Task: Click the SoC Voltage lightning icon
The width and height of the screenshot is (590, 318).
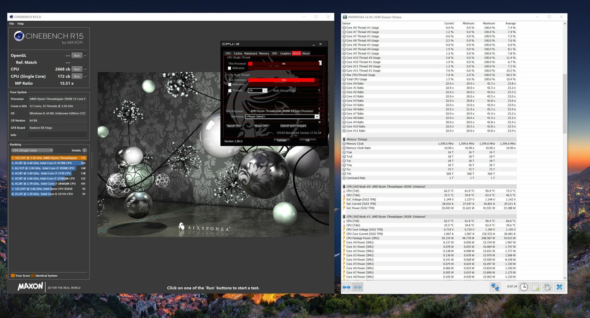Action: [x=344, y=199]
